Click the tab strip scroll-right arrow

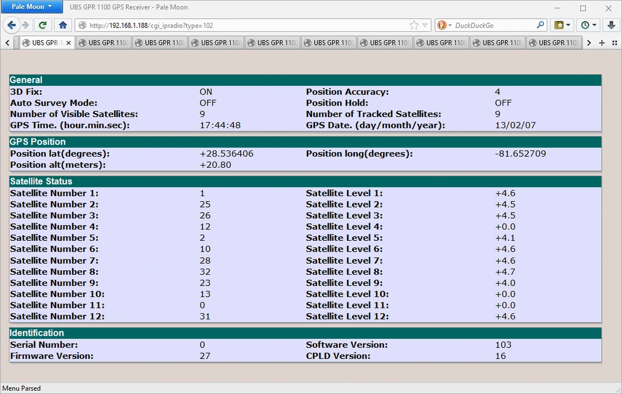tap(589, 43)
